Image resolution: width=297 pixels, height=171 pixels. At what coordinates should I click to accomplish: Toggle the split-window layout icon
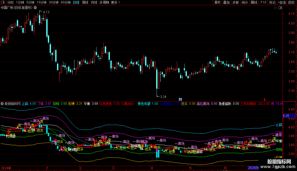(x=280, y=8)
